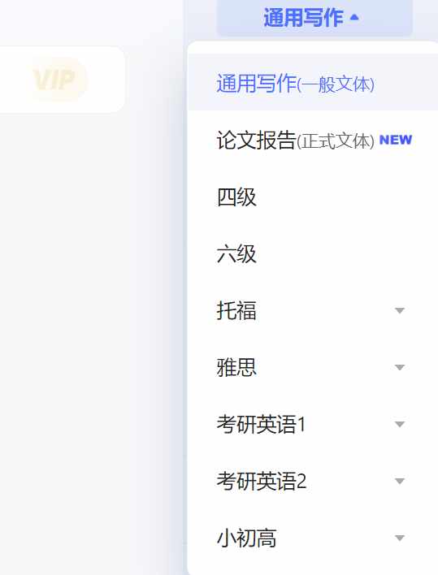Click the (一般文体) subtitle text
The width and height of the screenshot is (438, 575).
pos(336,84)
